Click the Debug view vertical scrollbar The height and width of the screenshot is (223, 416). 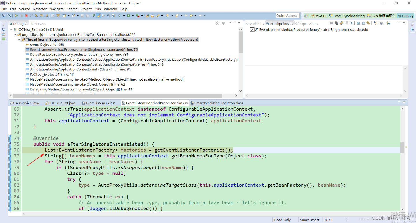[241, 42]
